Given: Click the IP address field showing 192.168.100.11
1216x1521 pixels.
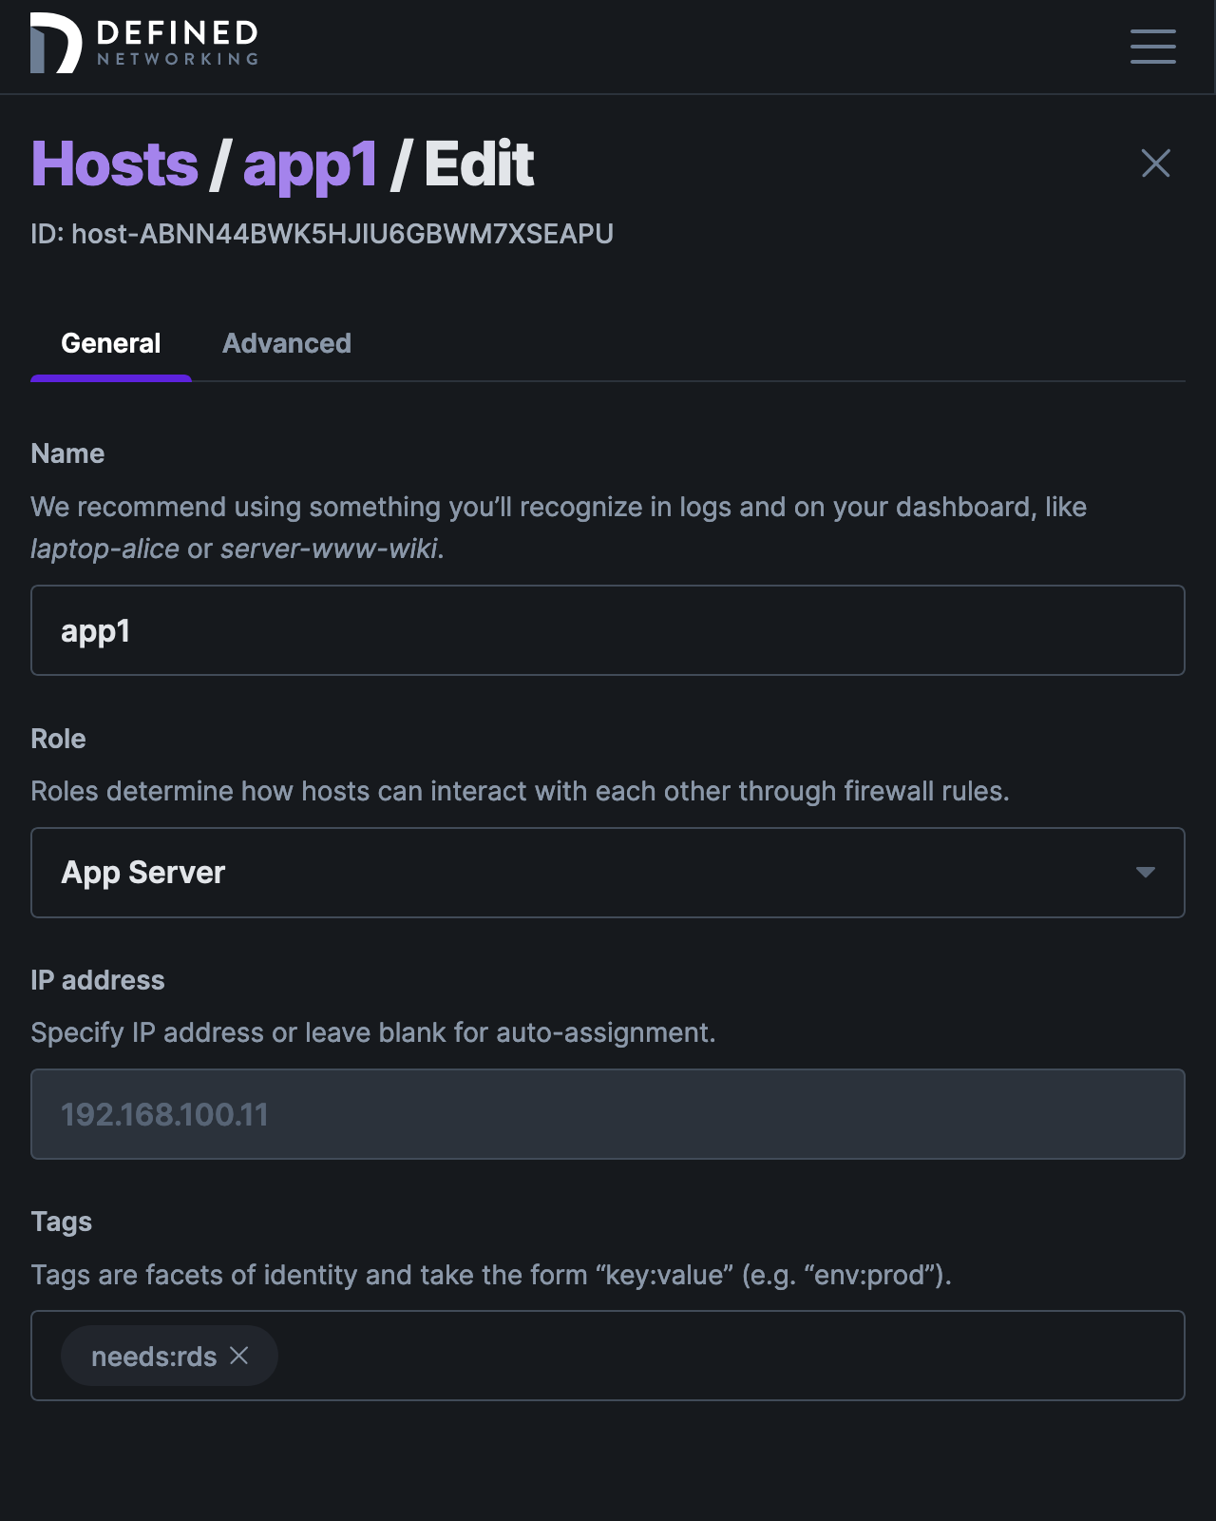Looking at the screenshot, I should [x=608, y=1114].
